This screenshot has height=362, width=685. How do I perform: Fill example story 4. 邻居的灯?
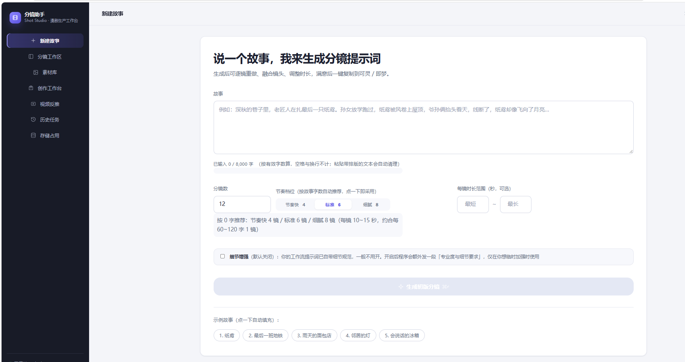tap(358, 335)
